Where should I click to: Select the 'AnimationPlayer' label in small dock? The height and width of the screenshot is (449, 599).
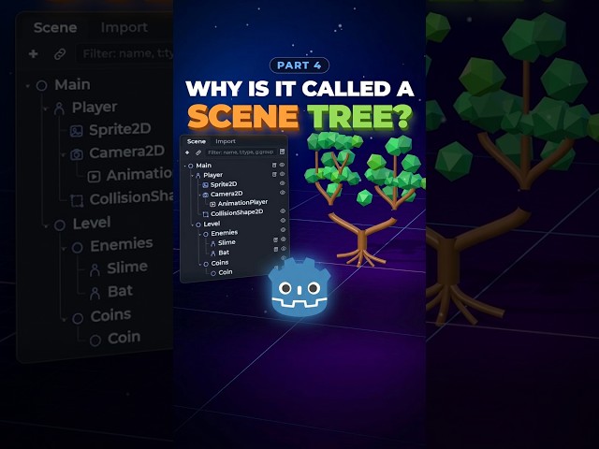tap(242, 203)
